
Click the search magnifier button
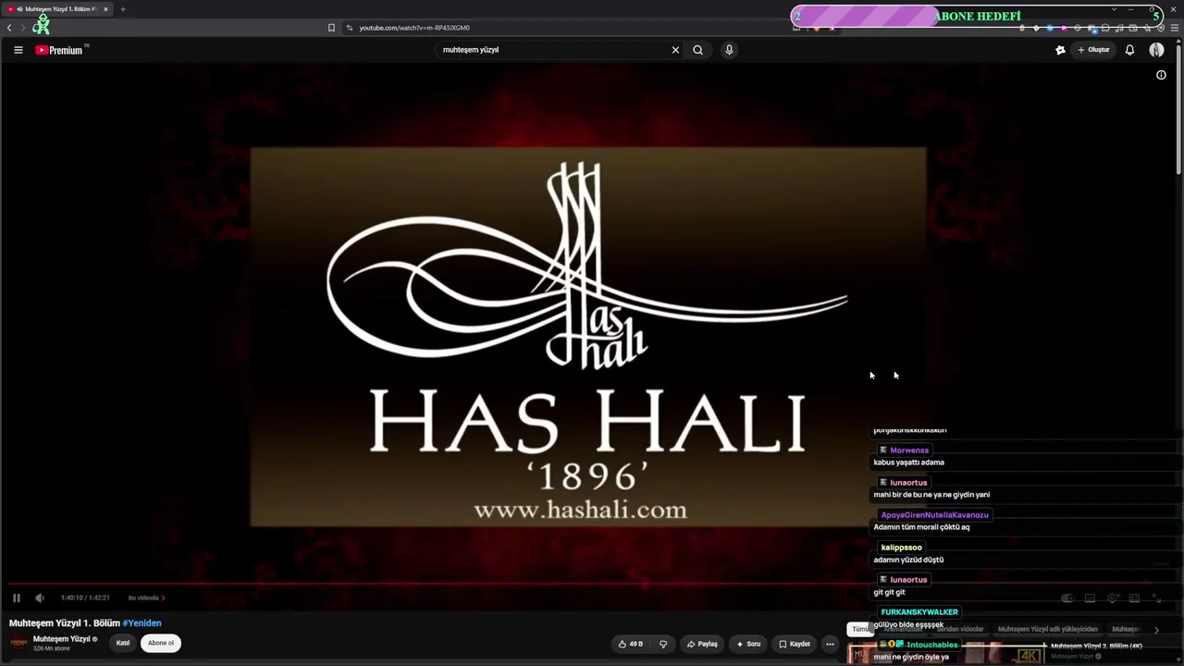[x=698, y=50]
